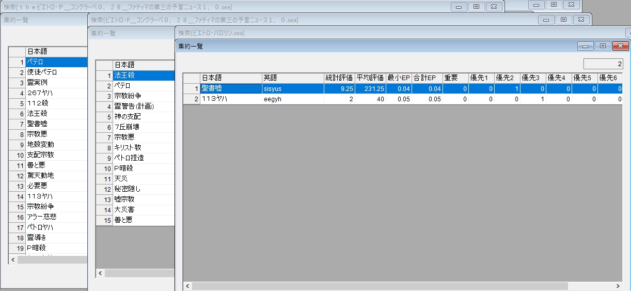Viewport: 631px width, 291px height.
Task: Click the 統計評価 column header
Action: click(339, 78)
